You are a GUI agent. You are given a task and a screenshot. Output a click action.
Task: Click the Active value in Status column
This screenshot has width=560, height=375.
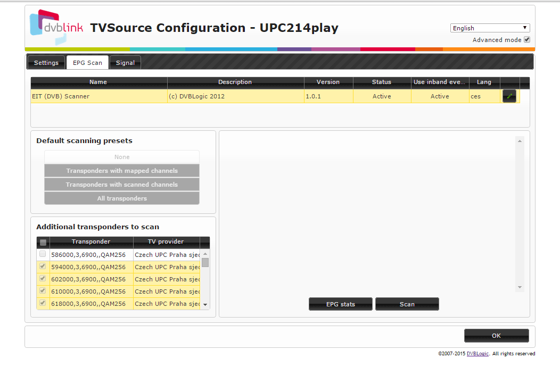[x=382, y=96]
